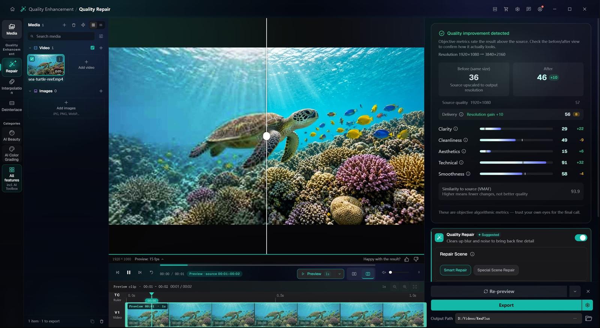This screenshot has width=600, height=328.
Task: Select the Special Scene Repair option
Action: (496, 270)
